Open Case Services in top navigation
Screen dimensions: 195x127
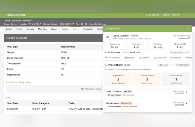click(x=153, y=15)
